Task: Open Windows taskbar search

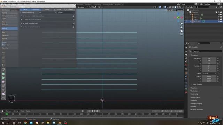Action: pyautogui.click(x=8, y=123)
